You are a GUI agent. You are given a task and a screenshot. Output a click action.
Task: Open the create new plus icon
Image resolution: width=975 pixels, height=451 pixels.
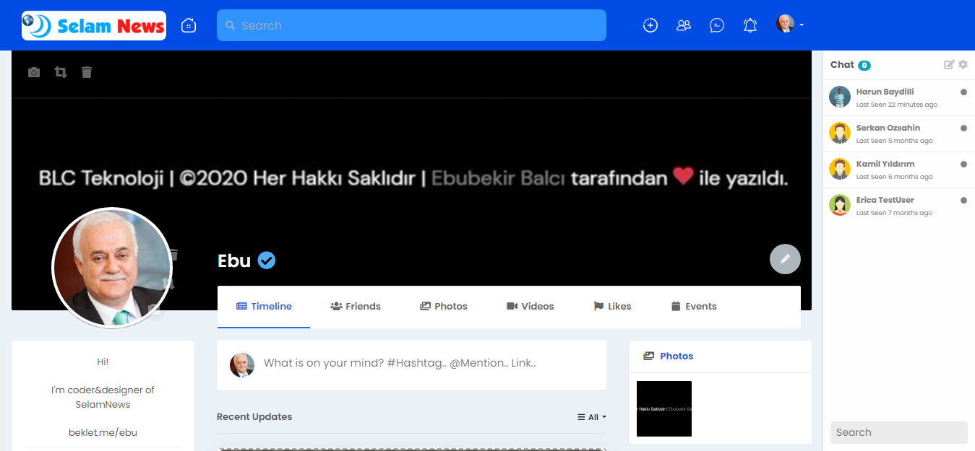coord(650,25)
